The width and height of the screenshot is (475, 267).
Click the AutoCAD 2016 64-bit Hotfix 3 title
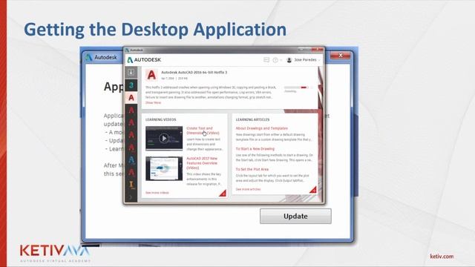(194, 73)
